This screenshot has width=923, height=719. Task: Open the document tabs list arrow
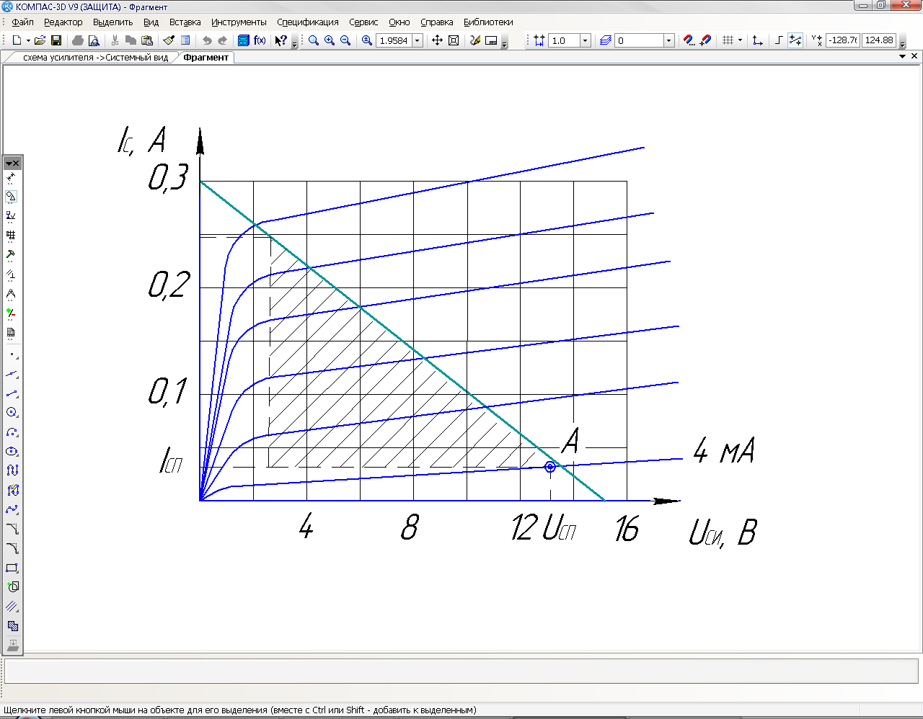pyautogui.click(x=903, y=56)
